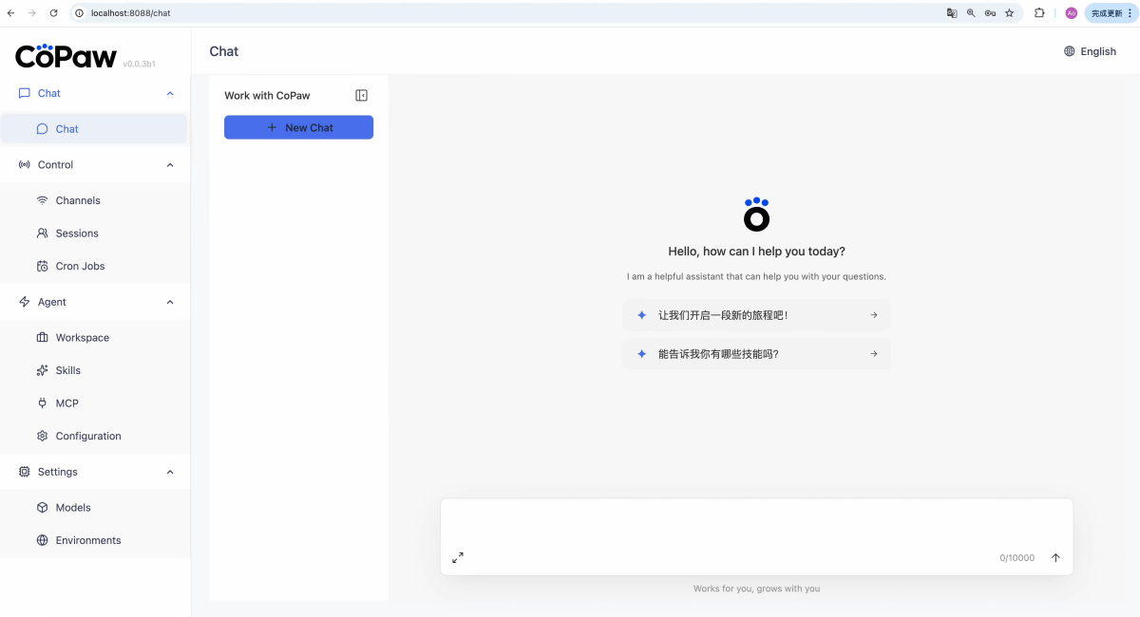
Task: Collapse the Work with CoPaw sidebar panel
Action: tap(361, 95)
